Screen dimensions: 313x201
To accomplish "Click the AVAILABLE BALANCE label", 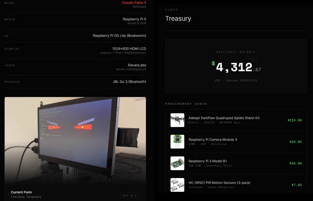I will pos(236,52).
